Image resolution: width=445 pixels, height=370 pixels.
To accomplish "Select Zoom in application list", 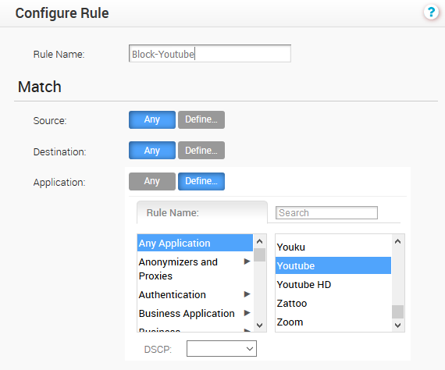I will click(x=333, y=322).
